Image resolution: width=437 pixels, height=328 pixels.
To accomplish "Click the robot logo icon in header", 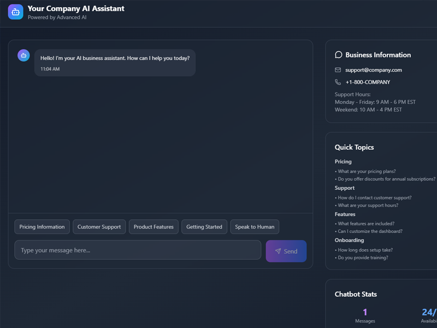I will (16, 12).
